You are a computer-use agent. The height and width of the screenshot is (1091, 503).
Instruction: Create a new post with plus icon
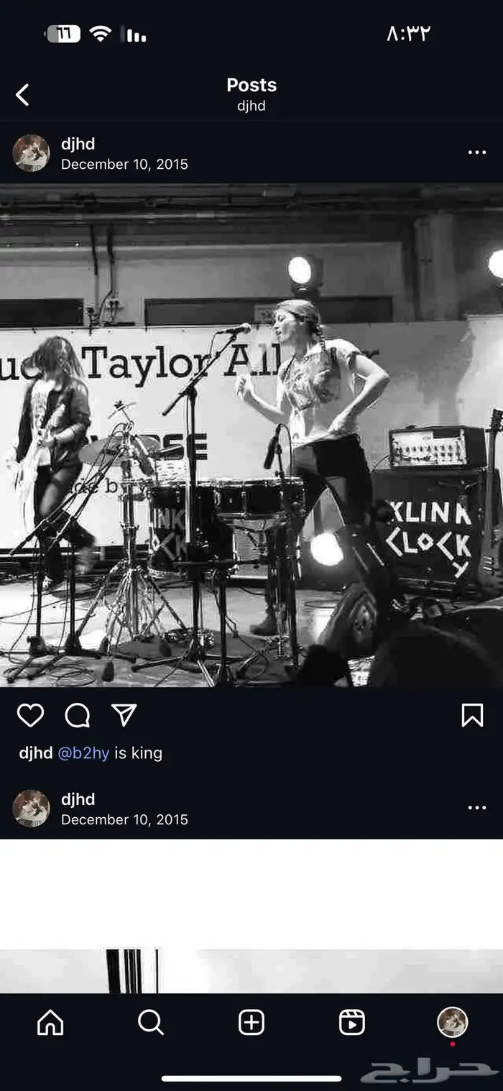click(x=251, y=1022)
